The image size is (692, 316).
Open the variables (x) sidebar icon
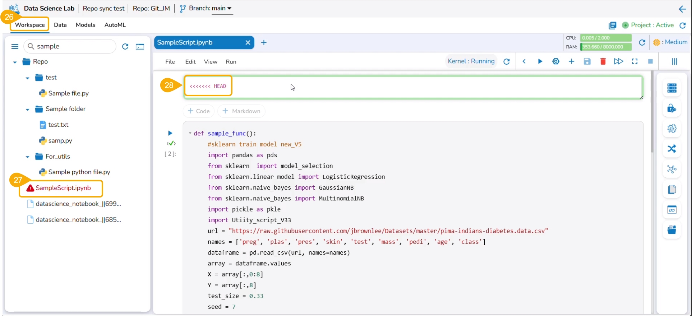pyautogui.click(x=672, y=210)
